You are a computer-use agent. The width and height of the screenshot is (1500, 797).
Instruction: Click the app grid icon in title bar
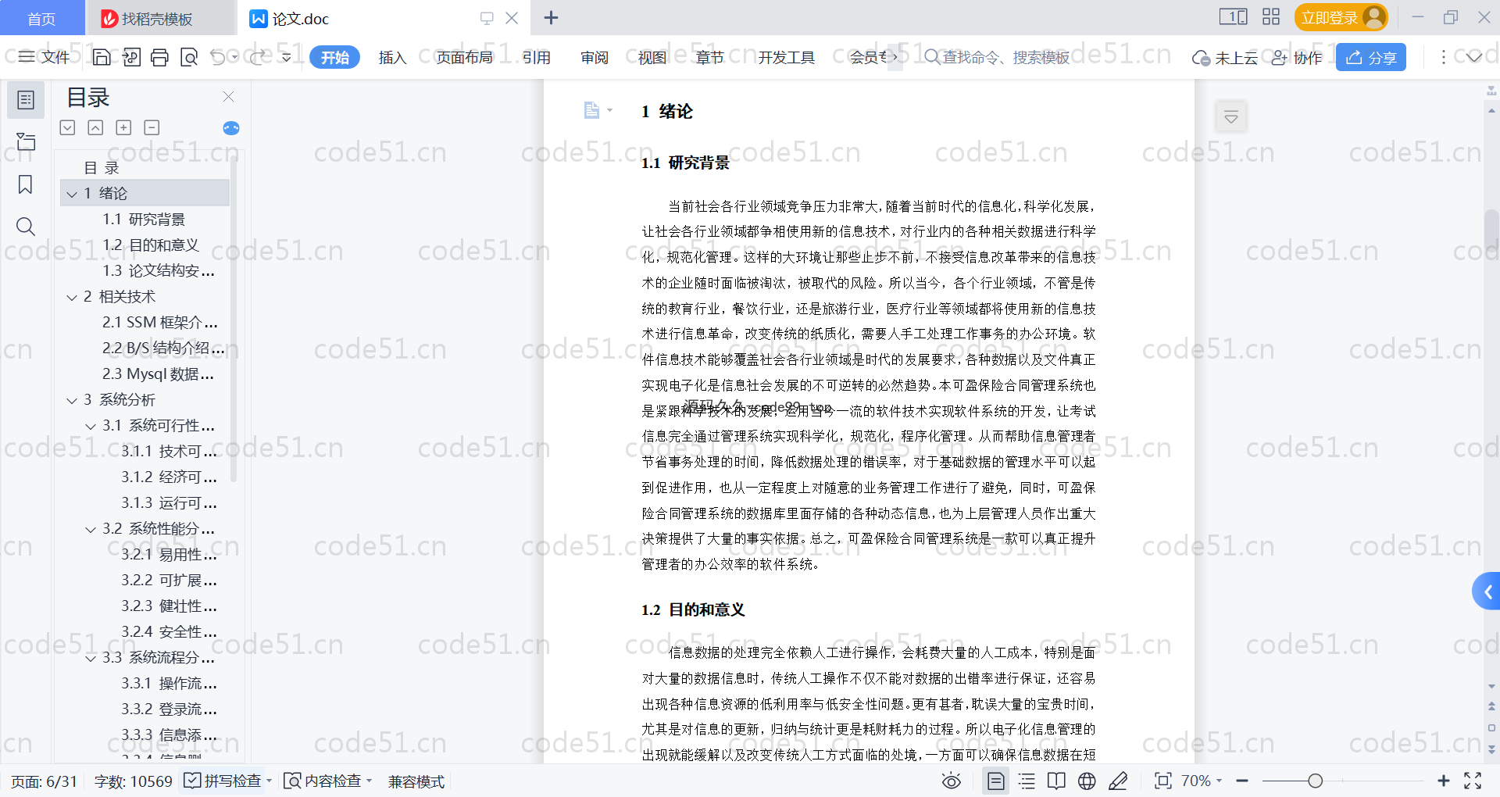[x=1271, y=17]
